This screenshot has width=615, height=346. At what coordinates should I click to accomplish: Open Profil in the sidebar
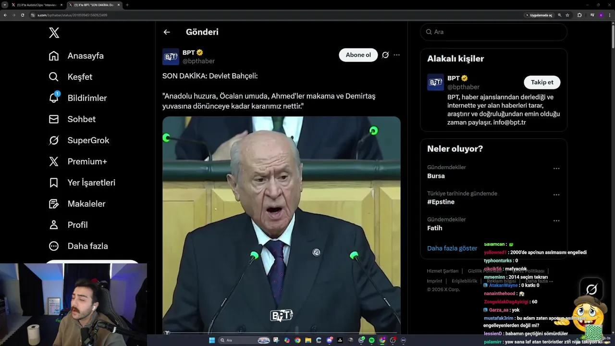click(x=68, y=225)
